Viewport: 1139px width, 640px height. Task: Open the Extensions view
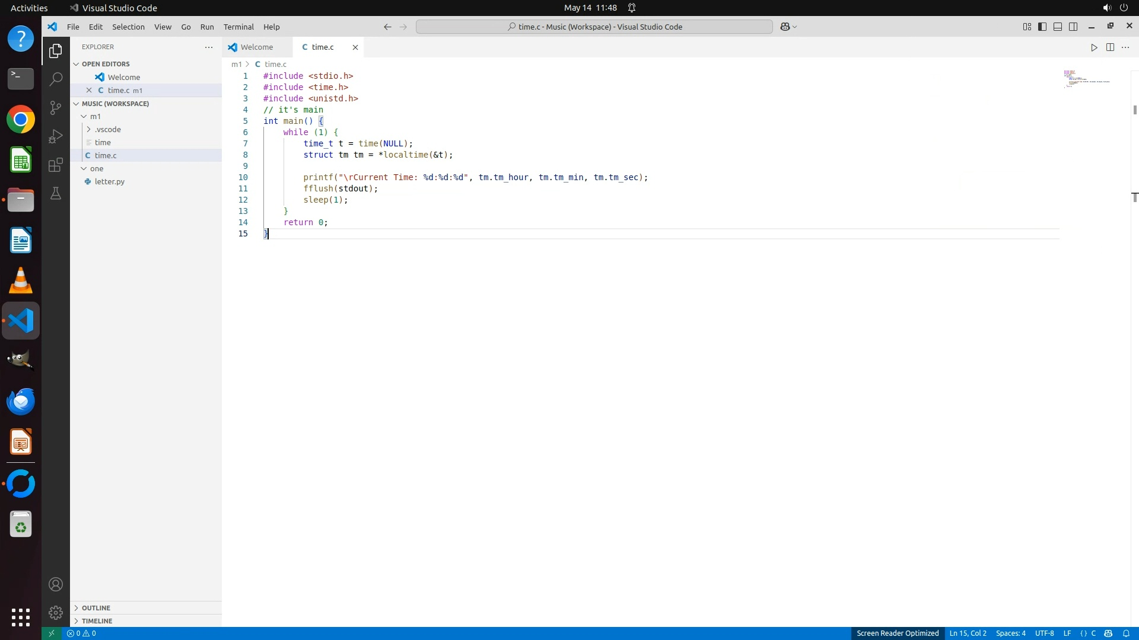click(56, 165)
